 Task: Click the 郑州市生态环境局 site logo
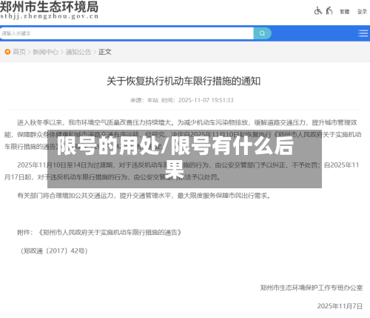click(49, 7)
